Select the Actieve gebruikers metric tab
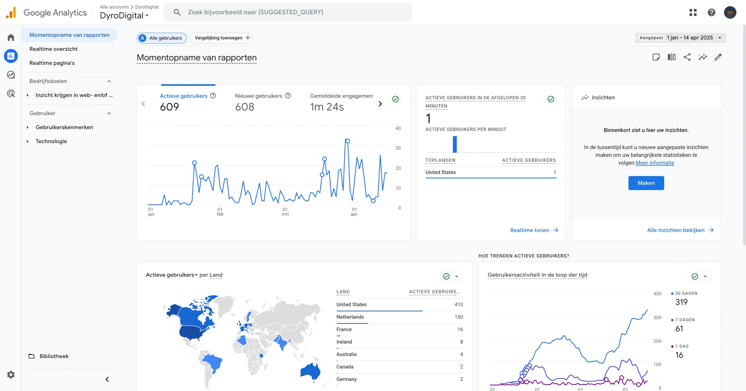Image resolution: width=746 pixels, height=391 pixels. (188, 103)
